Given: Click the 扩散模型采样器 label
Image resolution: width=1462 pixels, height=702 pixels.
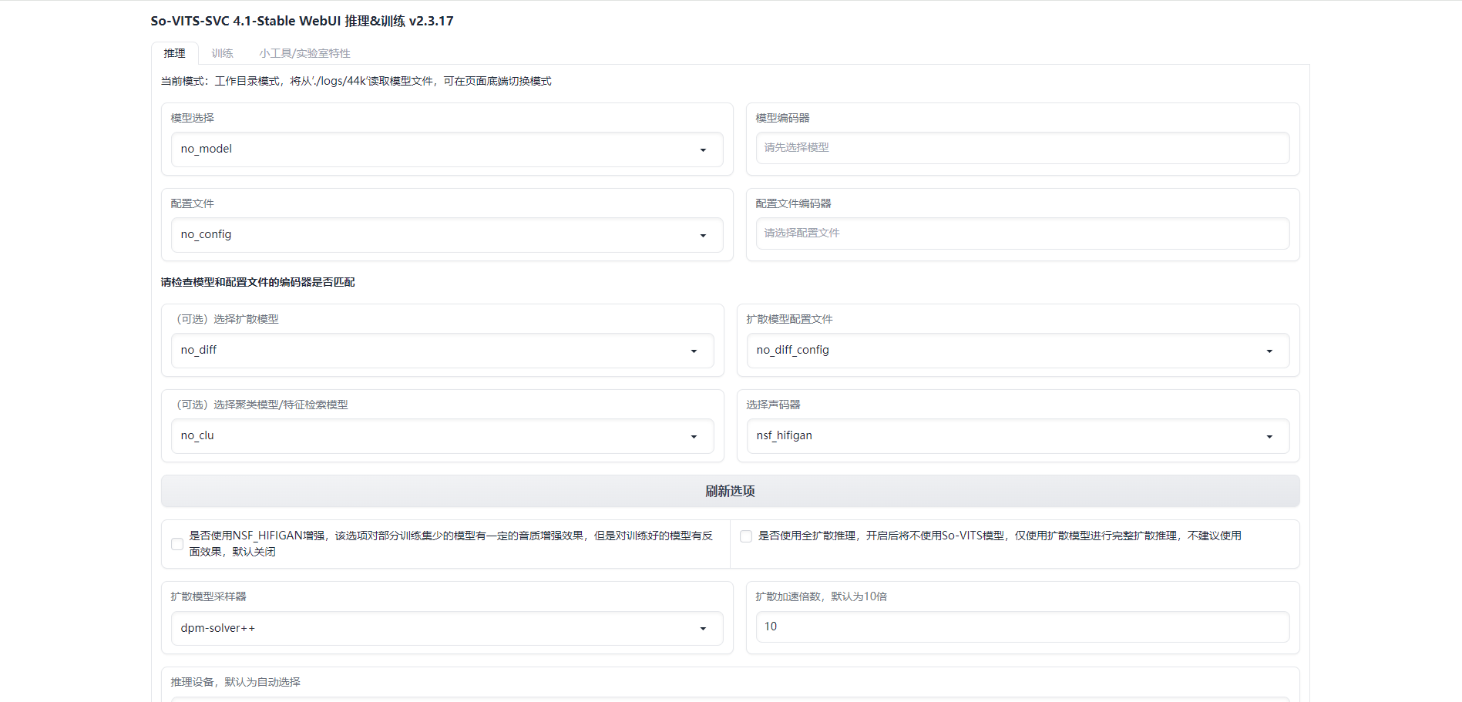Looking at the screenshot, I should tap(208, 596).
